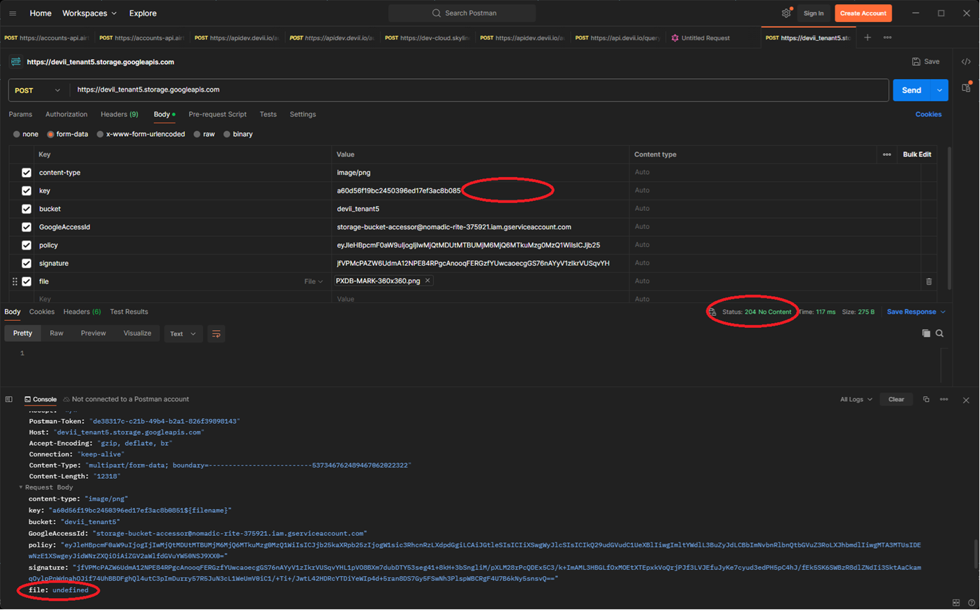Click the three-dots icon in the Console toolbar

click(943, 399)
